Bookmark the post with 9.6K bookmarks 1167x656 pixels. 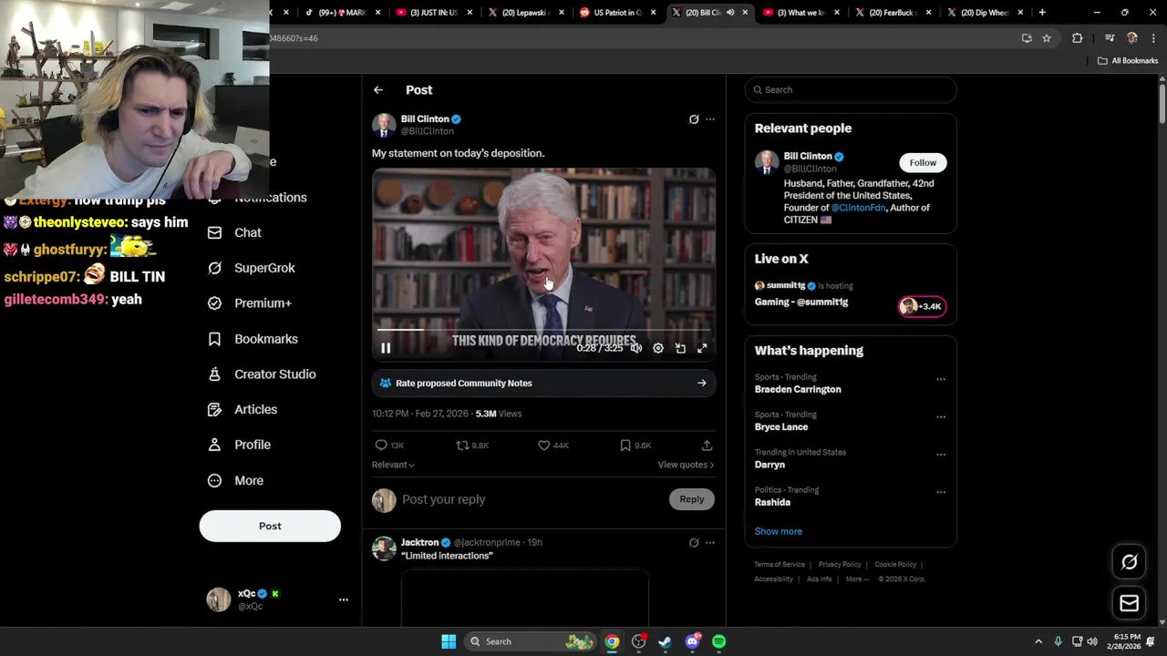[635, 446]
